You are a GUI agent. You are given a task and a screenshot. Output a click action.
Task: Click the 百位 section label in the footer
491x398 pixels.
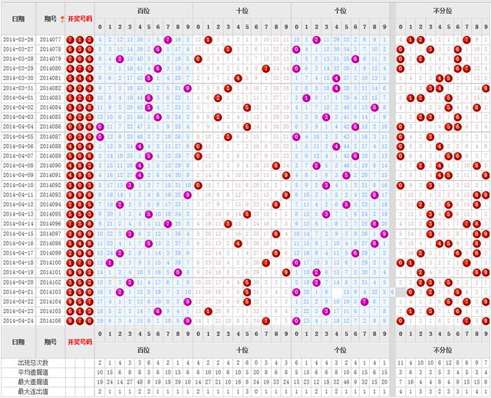pyautogui.click(x=143, y=350)
